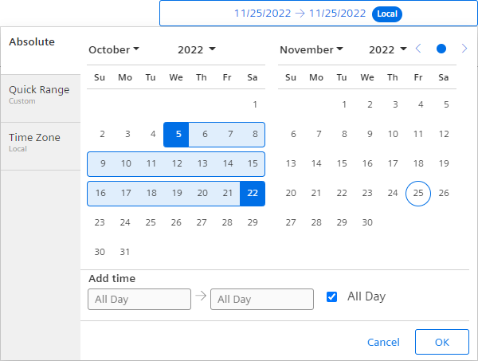Click the start time All Day field
The height and width of the screenshot is (361, 478).
pyautogui.click(x=139, y=300)
